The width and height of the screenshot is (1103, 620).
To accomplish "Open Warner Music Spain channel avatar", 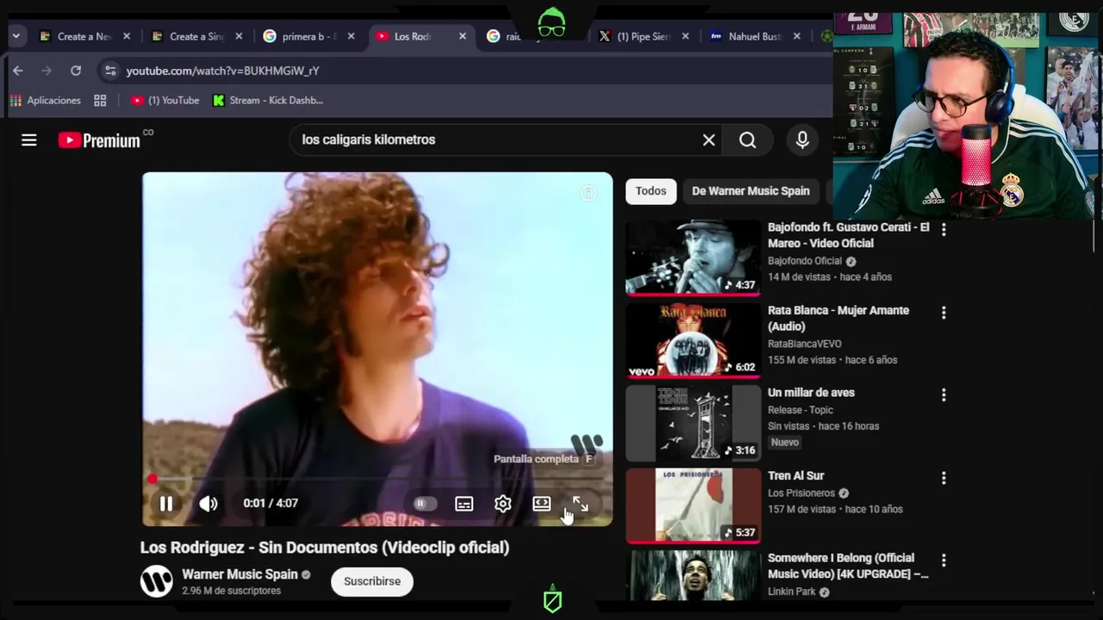I will tap(157, 581).
